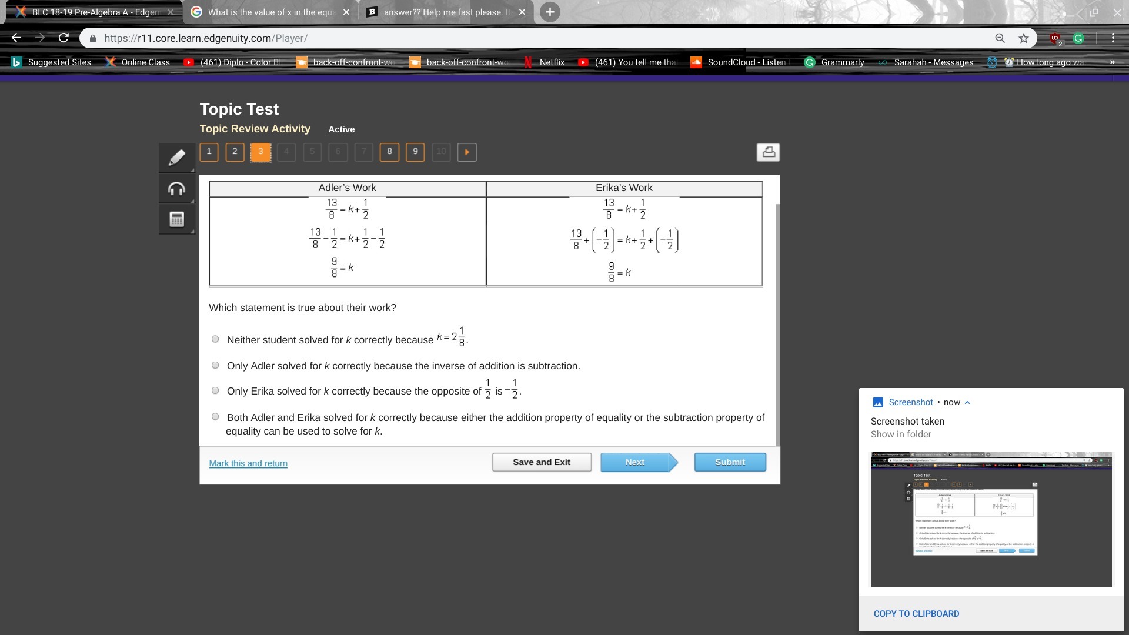
Task: Bookmark page with the star icon
Action: [1024, 38]
